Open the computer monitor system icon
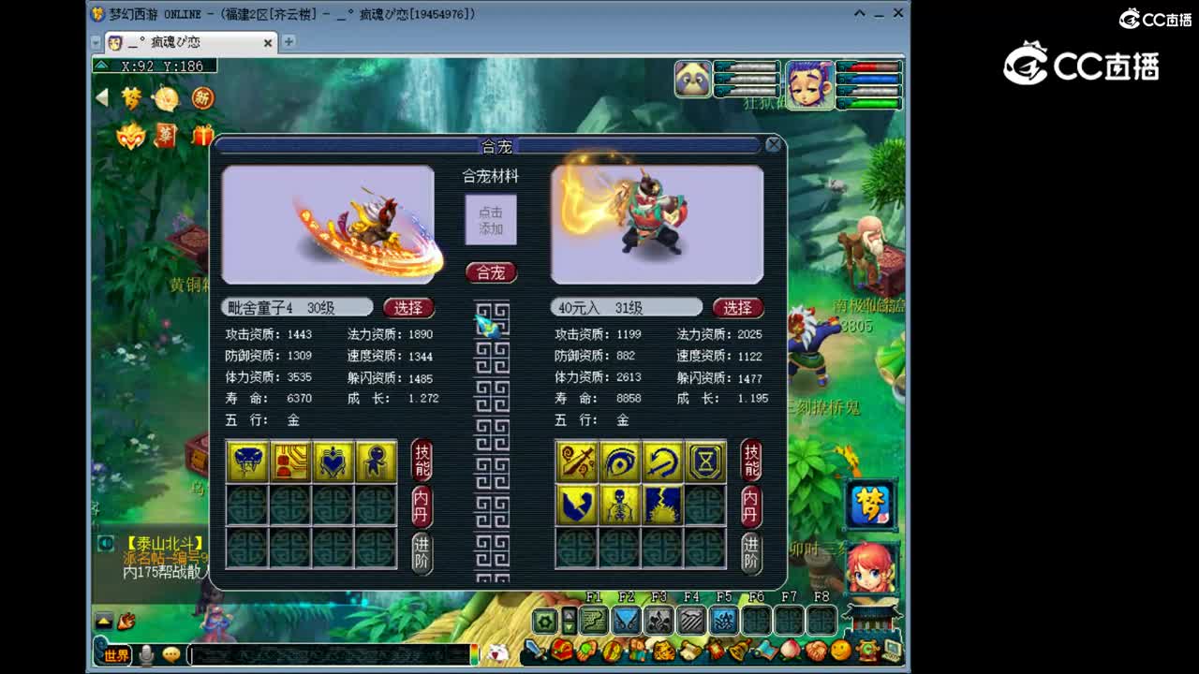 (x=892, y=650)
